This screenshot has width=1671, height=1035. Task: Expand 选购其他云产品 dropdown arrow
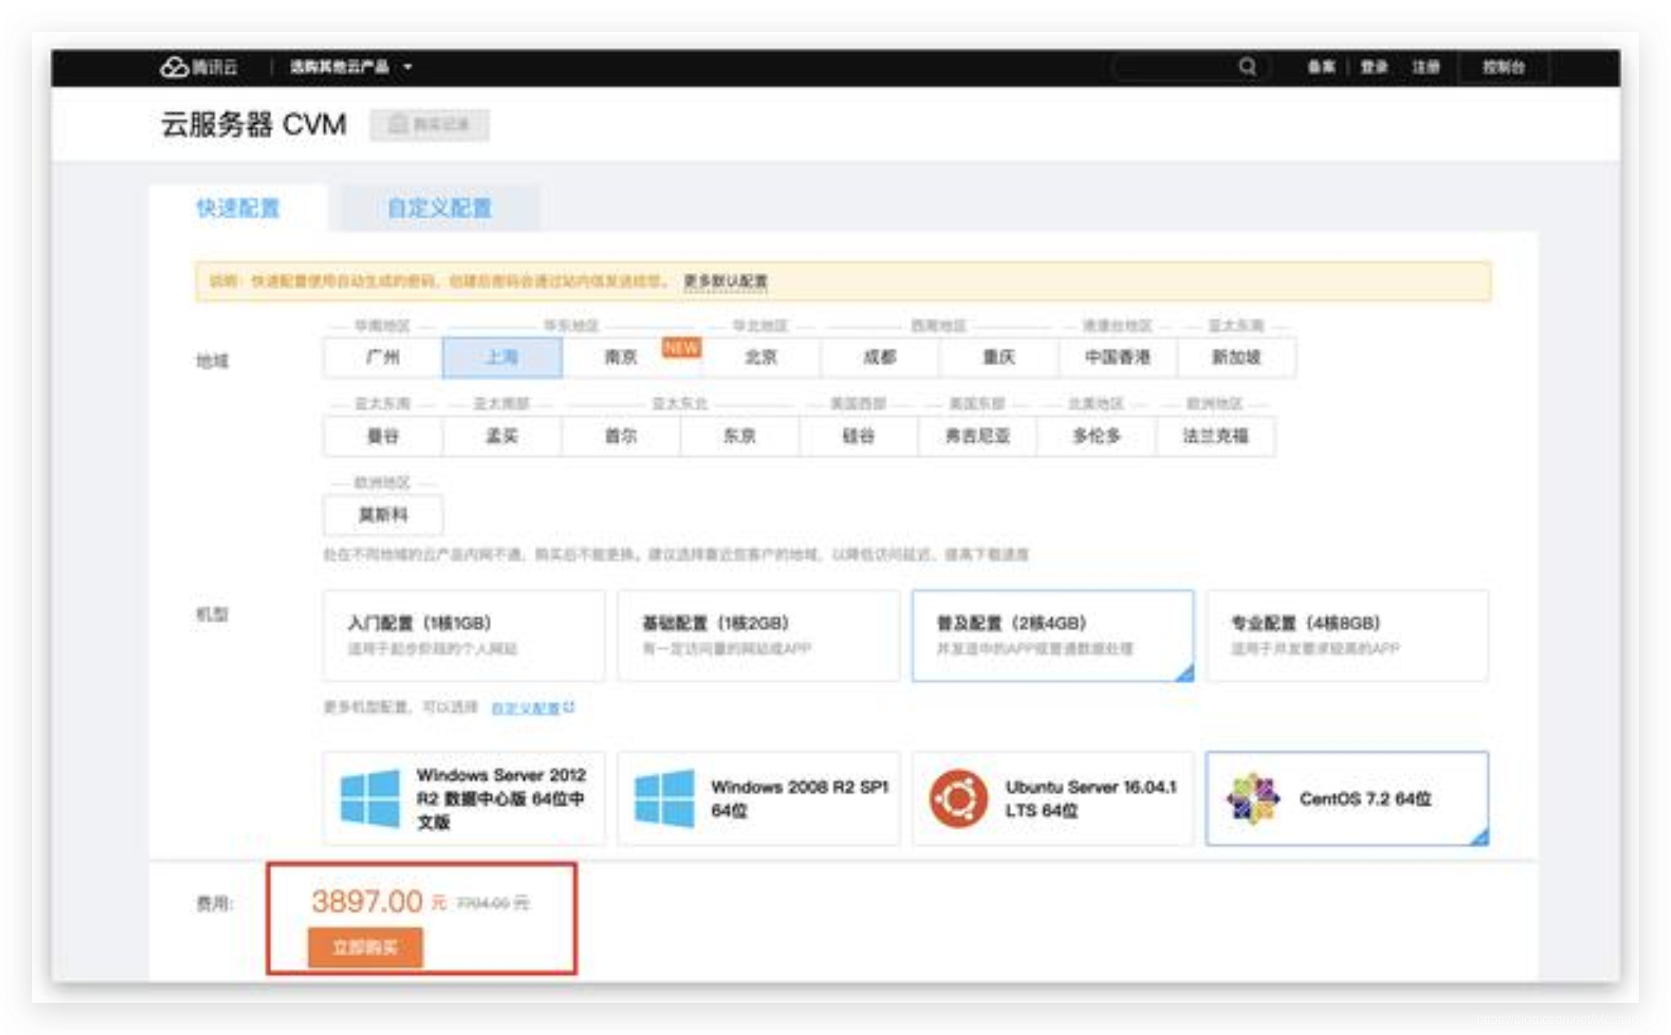[408, 67]
